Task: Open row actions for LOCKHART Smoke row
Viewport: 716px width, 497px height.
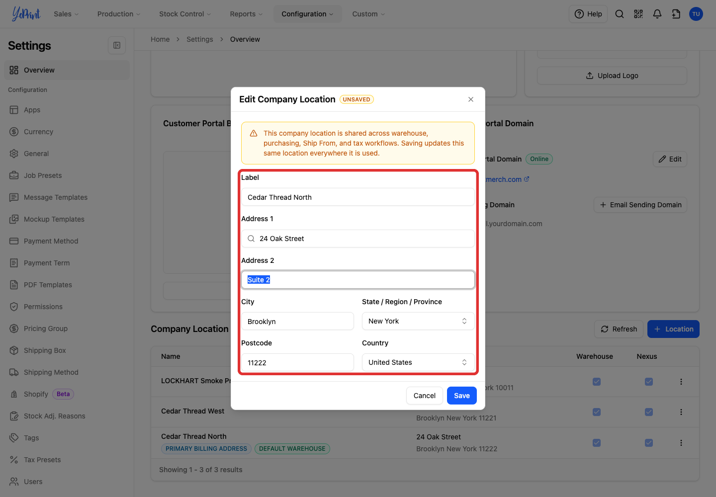Action: coord(681,382)
